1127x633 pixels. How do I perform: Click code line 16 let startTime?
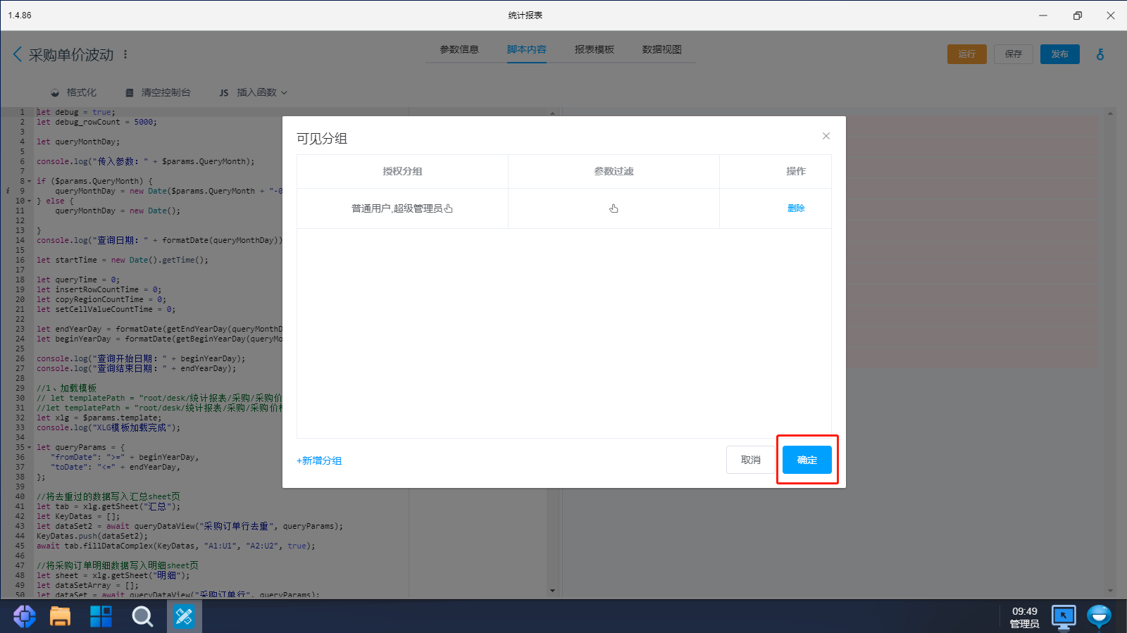(123, 260)
